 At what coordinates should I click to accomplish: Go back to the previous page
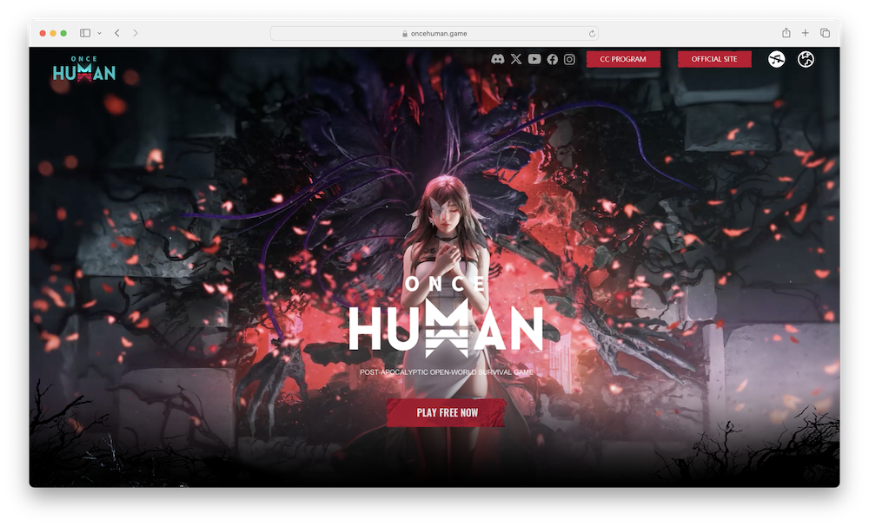[x=117, y=33]
